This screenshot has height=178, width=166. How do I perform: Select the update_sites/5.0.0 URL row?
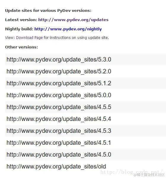pos(85,95)
